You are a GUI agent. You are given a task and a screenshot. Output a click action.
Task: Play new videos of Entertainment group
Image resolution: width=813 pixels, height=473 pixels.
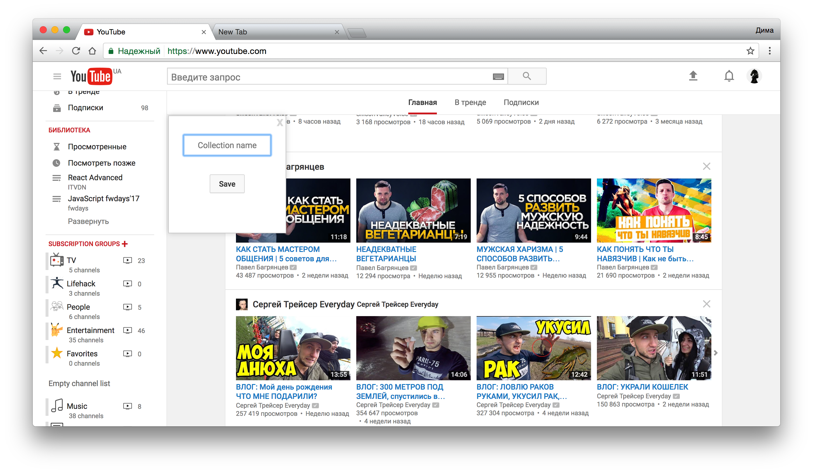coord(128,330)
